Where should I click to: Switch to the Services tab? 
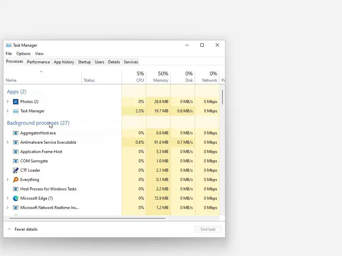(131, 62)
